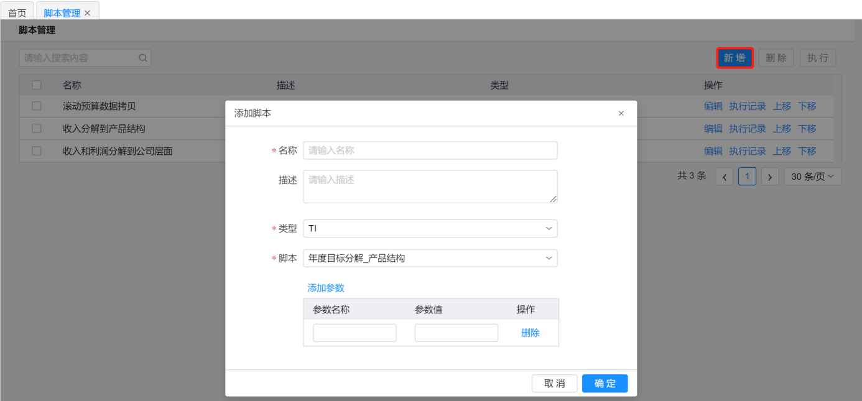Click the 添加参数 link

pos(326,288)
